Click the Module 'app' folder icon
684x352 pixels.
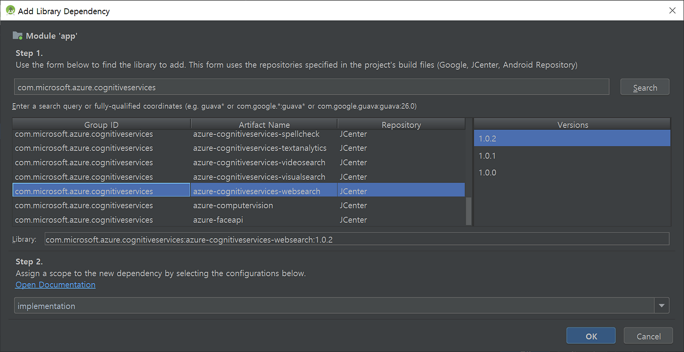18,35
